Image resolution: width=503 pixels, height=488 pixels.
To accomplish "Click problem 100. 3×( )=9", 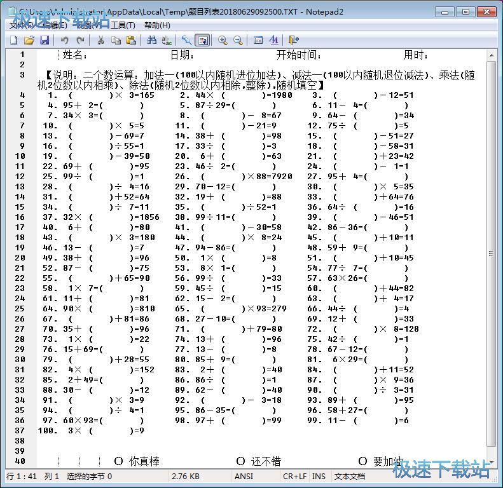I will pyautogui.click(x=91, y=431).
